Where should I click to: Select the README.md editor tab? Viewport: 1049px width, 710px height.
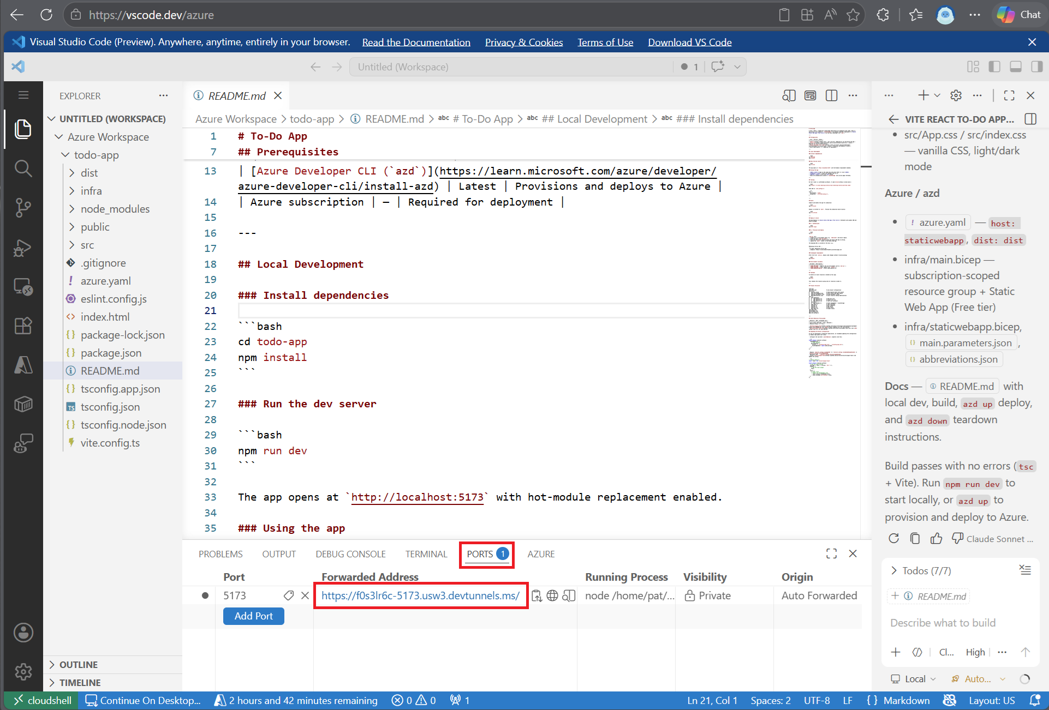click(x=237, y=96)
